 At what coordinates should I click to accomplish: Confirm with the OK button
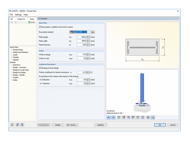pyautogui.click(x=160, y=125)
